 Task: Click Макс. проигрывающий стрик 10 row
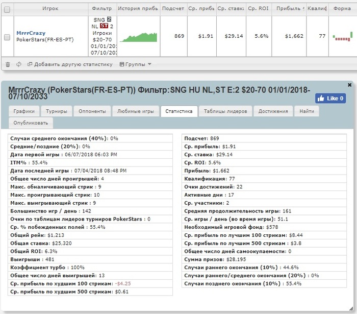90,195
